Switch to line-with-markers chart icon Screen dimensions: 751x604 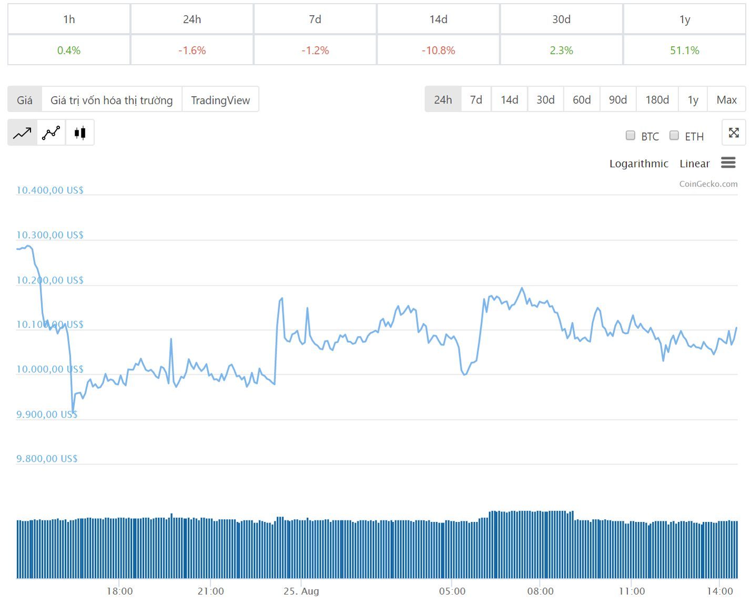[x=51, y=133]
